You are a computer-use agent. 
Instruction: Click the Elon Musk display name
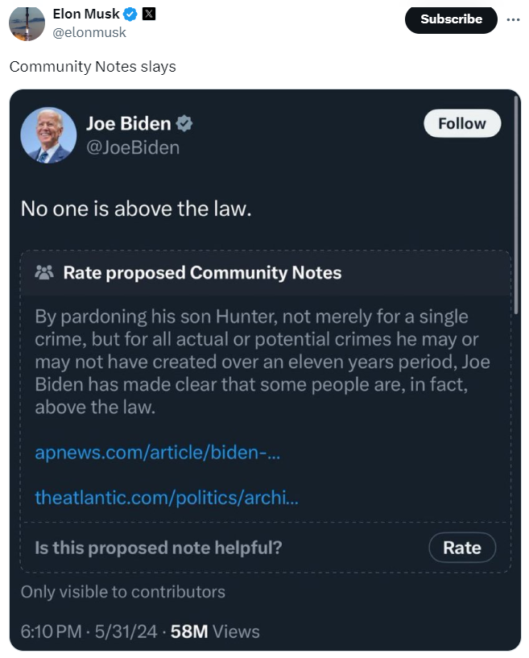coord(85,14)
